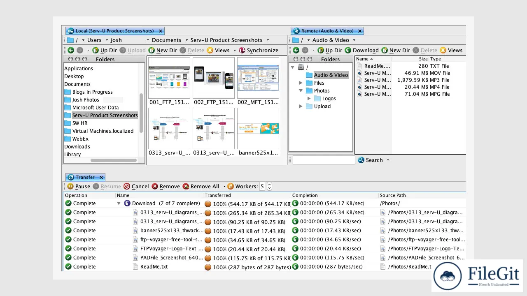Click the local pane Back arrow icon
This screenshot has width=527, height=296.
pyautogui.click(x=71, y=50)
